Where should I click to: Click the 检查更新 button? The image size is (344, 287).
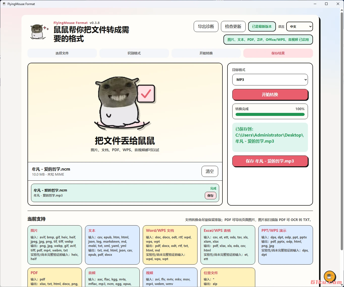pos(233,26)
